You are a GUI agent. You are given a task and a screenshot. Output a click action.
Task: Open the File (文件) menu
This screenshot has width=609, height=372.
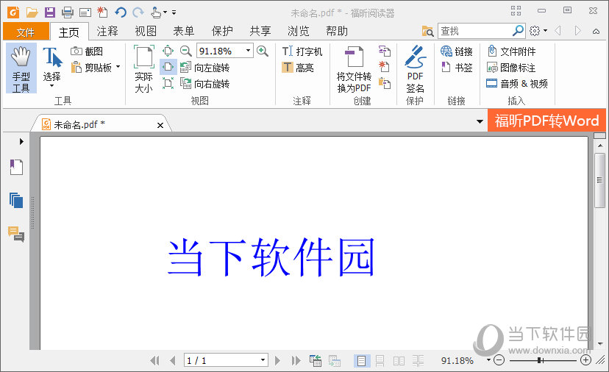(x=26, y=32)
